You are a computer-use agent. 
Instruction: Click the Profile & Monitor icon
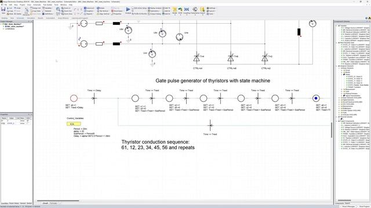139,14
